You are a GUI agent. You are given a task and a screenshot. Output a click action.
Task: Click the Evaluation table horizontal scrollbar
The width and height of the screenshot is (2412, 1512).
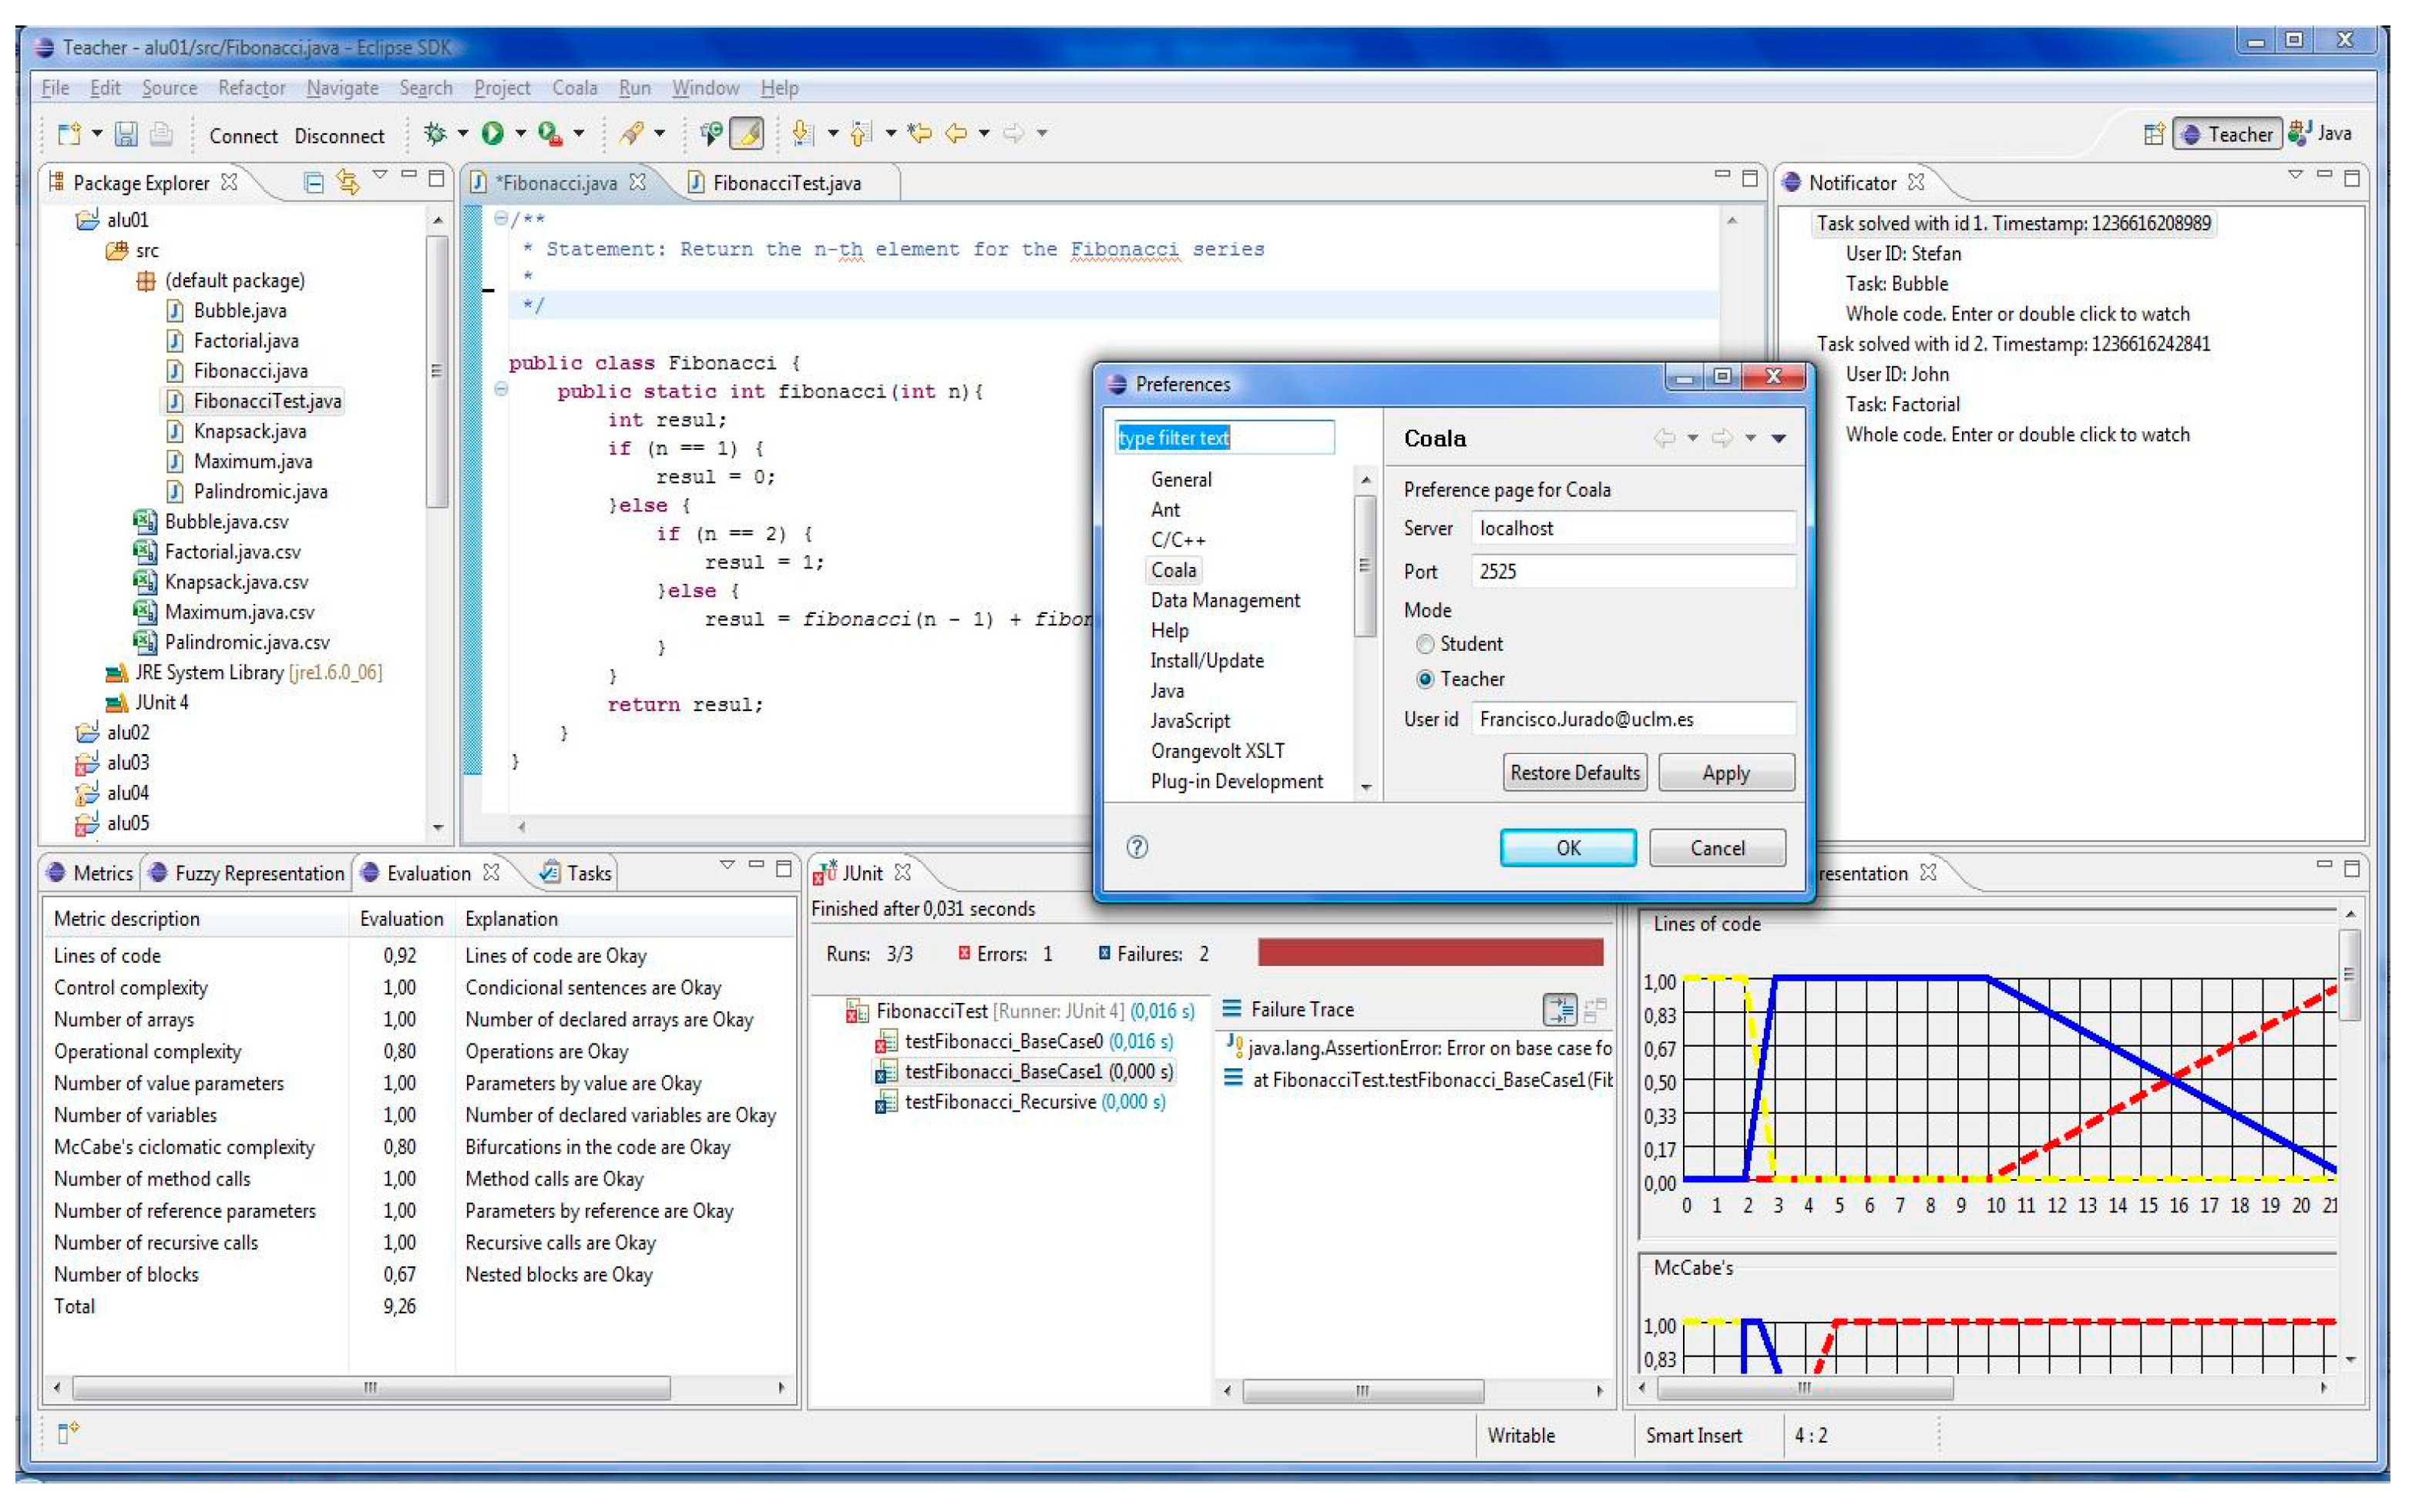click(370, 1388)
